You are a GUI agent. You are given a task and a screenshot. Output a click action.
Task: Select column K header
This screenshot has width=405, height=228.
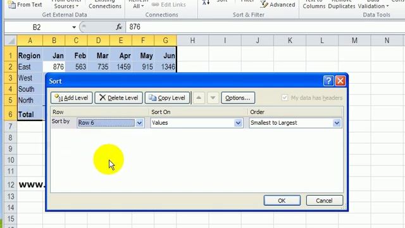[x=290, y=41]
